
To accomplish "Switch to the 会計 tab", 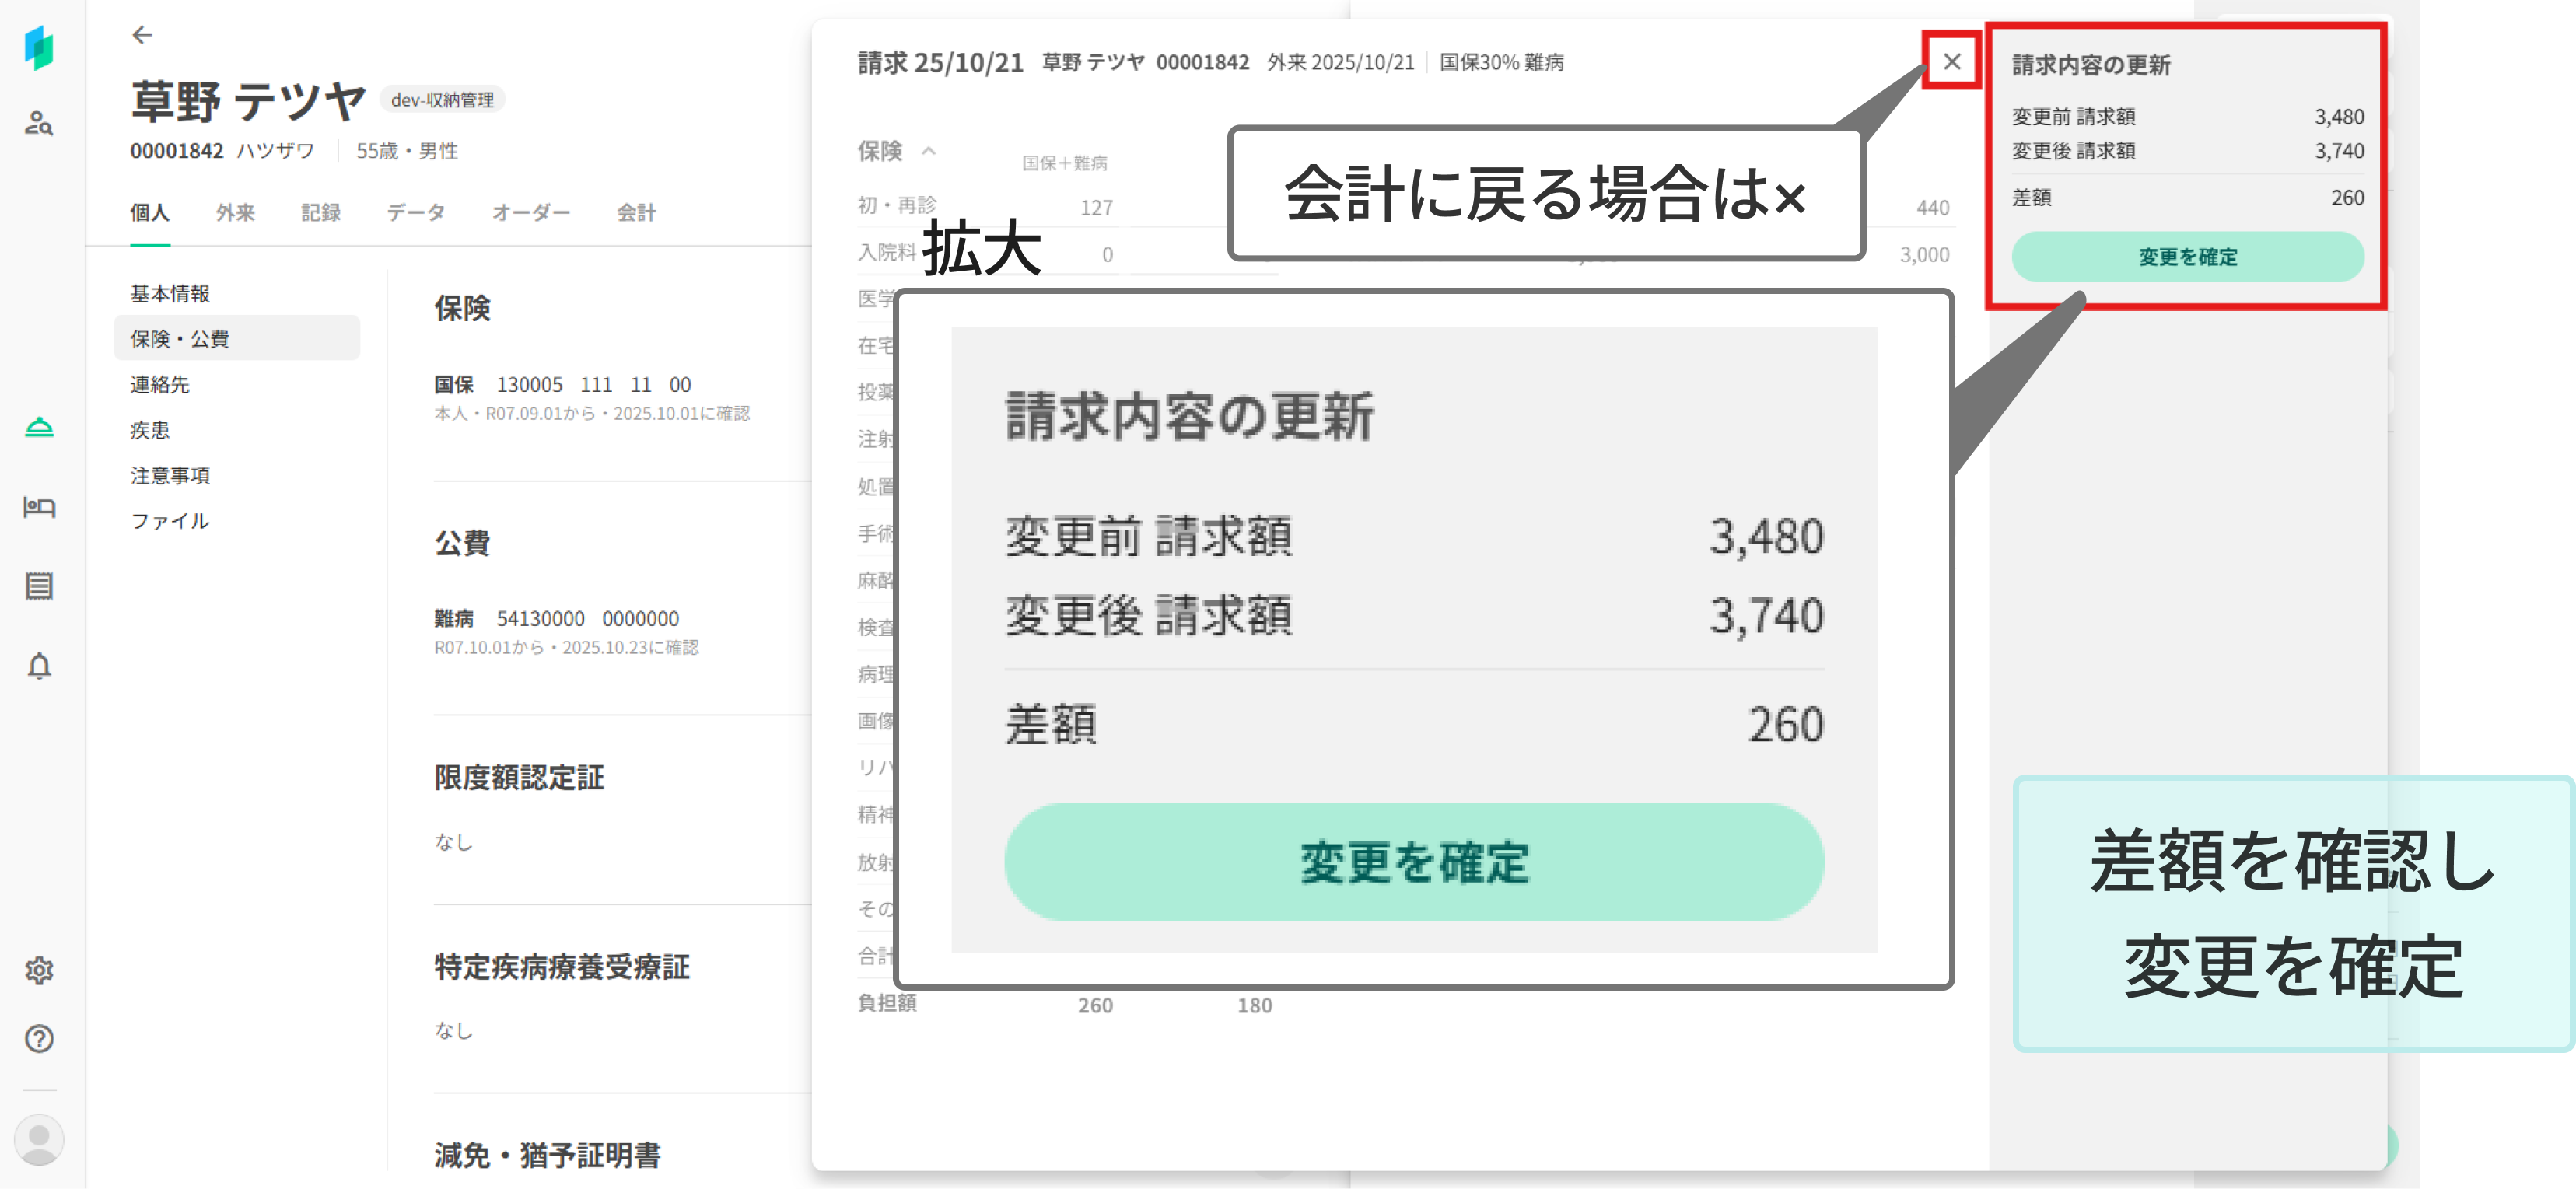I will coord(636,213).
